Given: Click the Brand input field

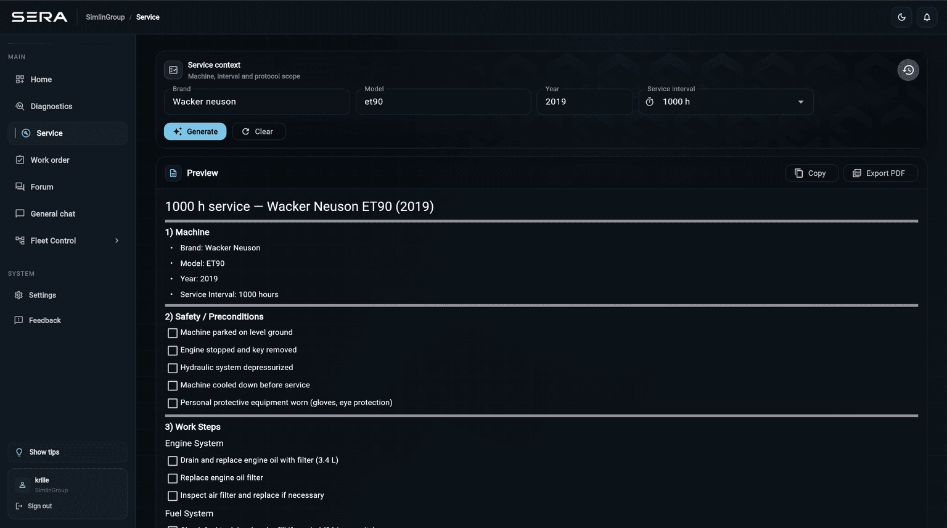Looking at the screenshot, I should tap(257, 102).
